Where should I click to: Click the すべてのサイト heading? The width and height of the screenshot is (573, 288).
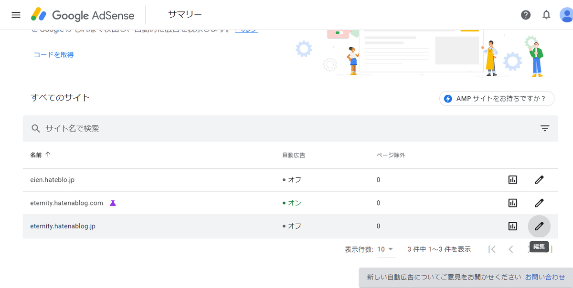tap(60, 98)
